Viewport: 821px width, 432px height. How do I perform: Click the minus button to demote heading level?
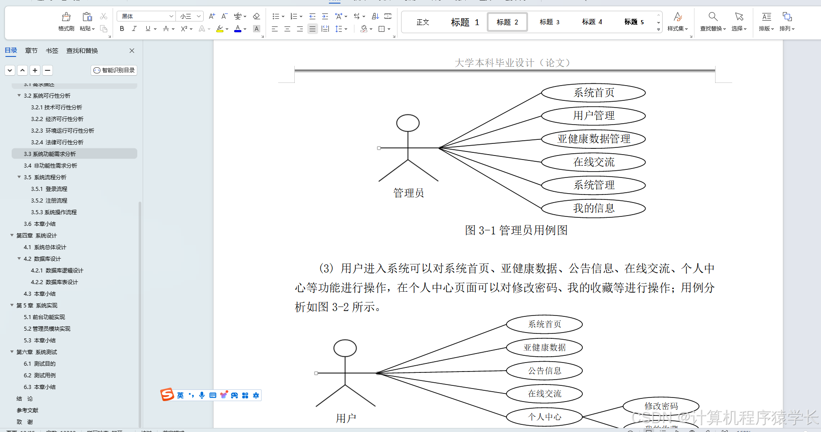[48, 70]
